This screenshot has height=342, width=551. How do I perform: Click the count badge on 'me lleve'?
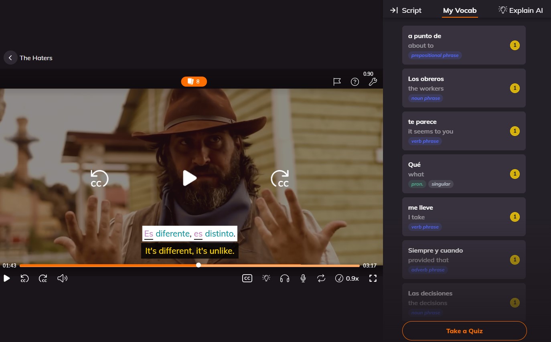pyautogui.click(x=515, y=217)
